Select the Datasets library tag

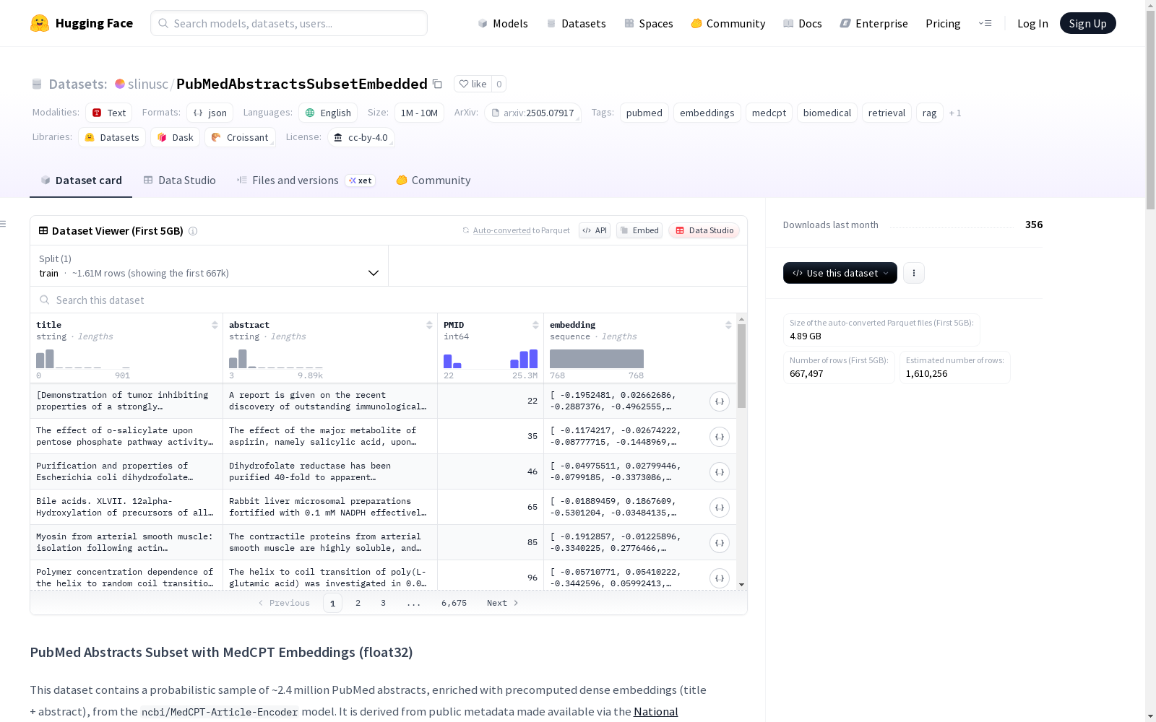point(112,137)
